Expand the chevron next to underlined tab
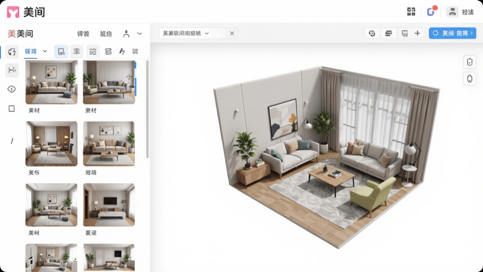The image size is (483, 272). pyautogui.click(x=45, y=51)
